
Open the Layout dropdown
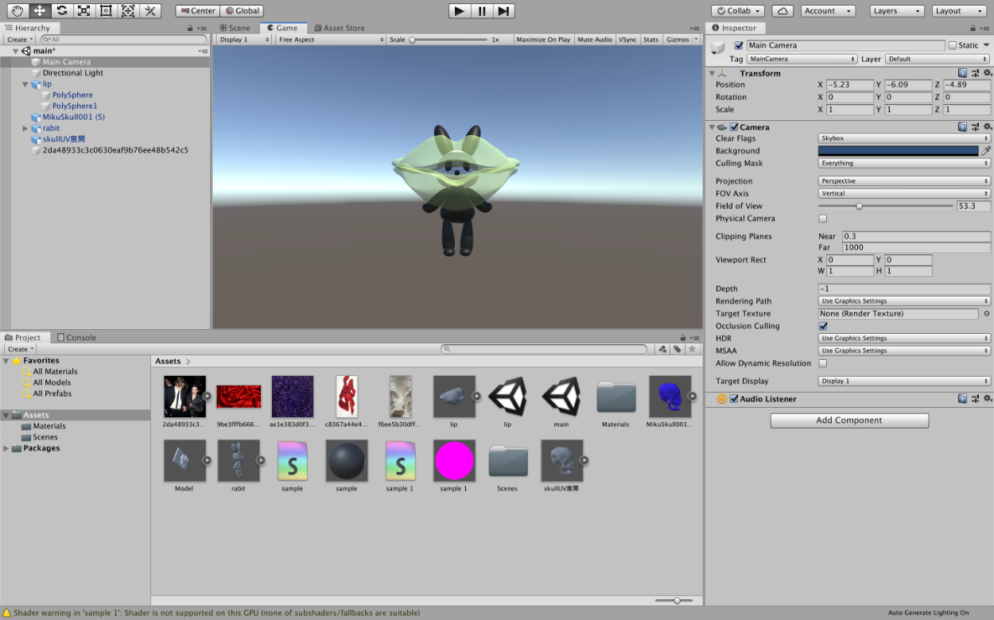(x=958, y=11)
